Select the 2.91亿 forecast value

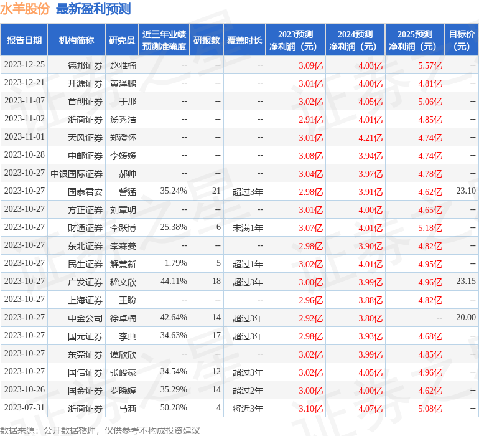[x=310, y=120]
